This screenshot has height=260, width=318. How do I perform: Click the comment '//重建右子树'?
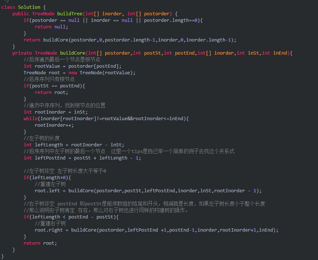pos(50,224)
